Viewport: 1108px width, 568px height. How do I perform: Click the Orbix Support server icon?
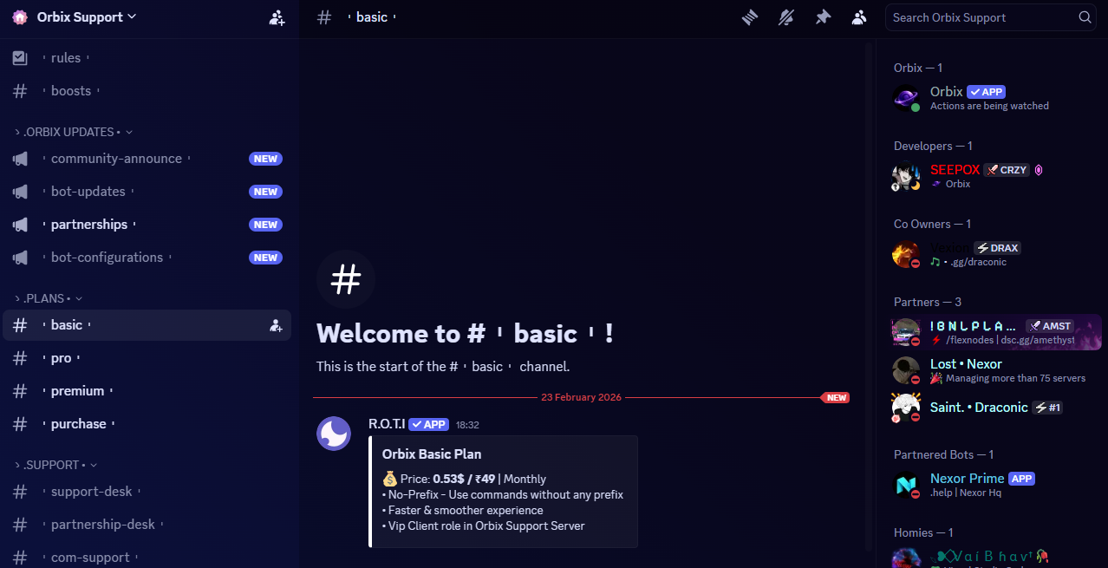(20, 17)
